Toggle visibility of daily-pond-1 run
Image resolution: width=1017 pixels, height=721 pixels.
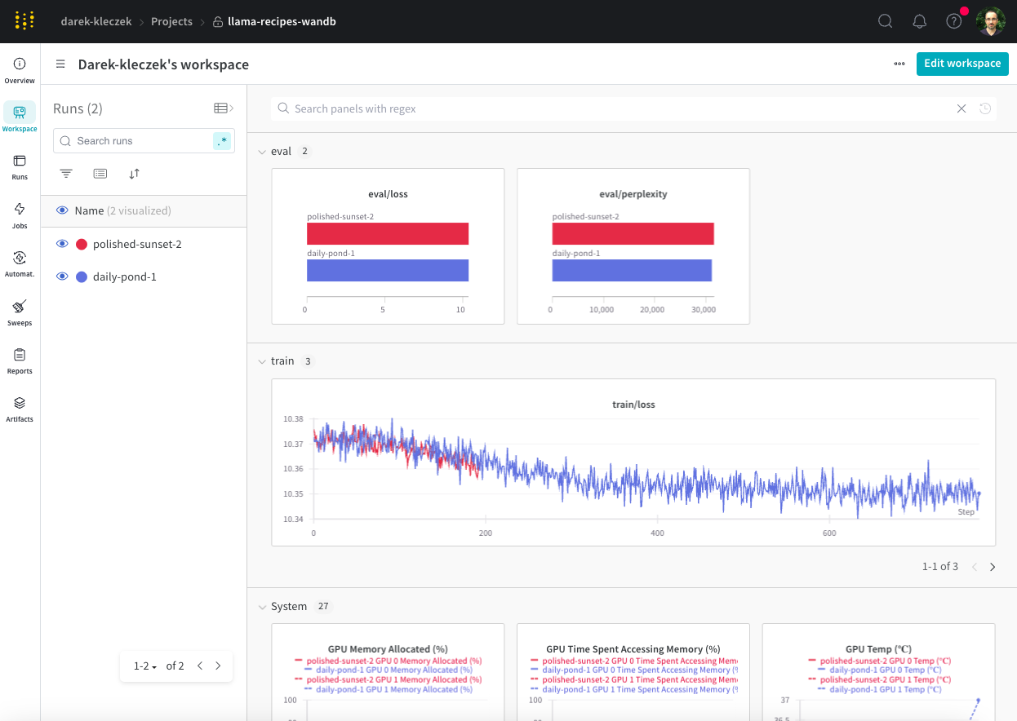63,276
